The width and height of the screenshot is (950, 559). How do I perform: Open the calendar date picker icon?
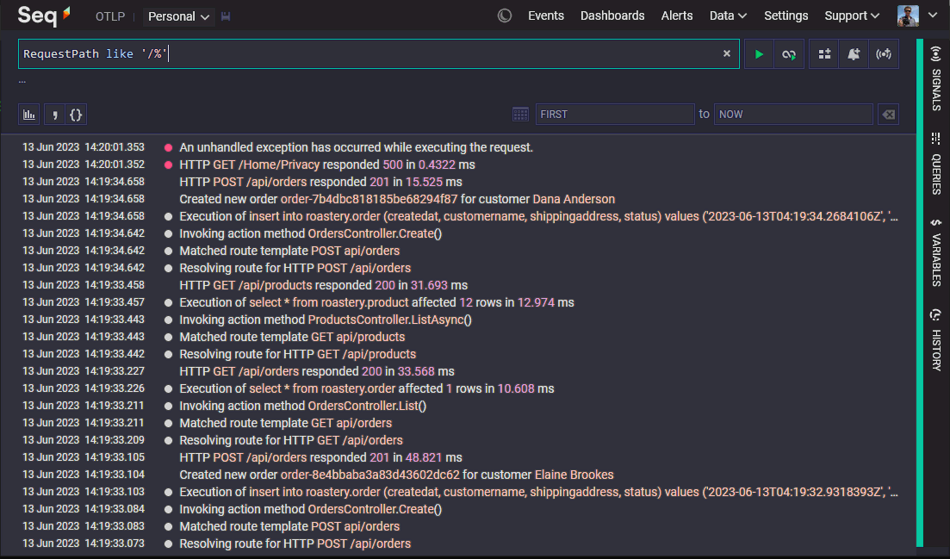[520, 114]
